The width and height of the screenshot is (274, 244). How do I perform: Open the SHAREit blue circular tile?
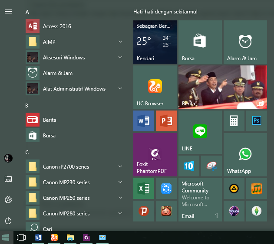(166, 189)
